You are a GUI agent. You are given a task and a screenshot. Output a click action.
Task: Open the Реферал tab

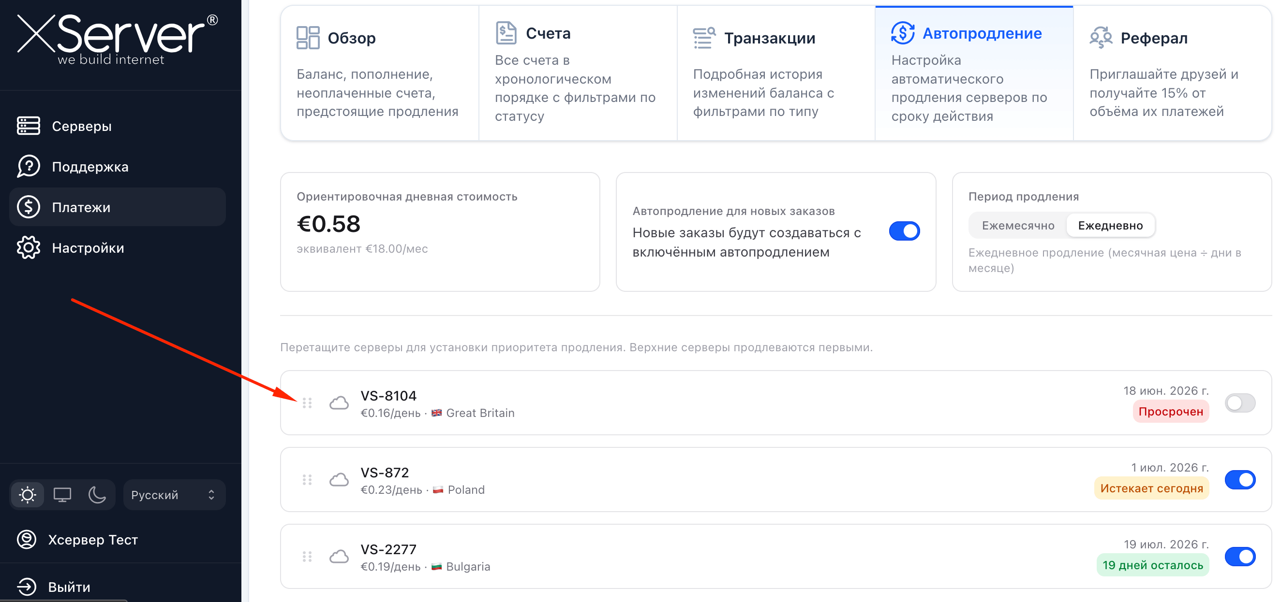pyautogui.click(x=1172, y=73)
